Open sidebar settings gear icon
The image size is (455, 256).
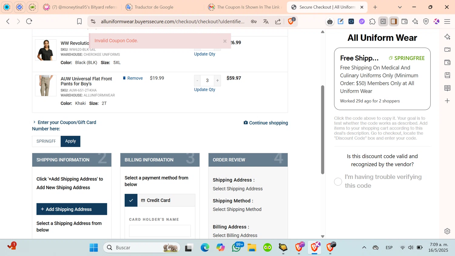tap(447, 231)
